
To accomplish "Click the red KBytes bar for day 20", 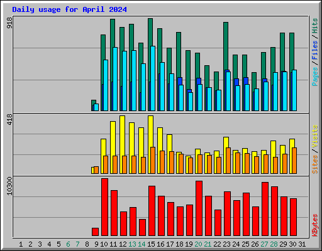I will point(199,208).
